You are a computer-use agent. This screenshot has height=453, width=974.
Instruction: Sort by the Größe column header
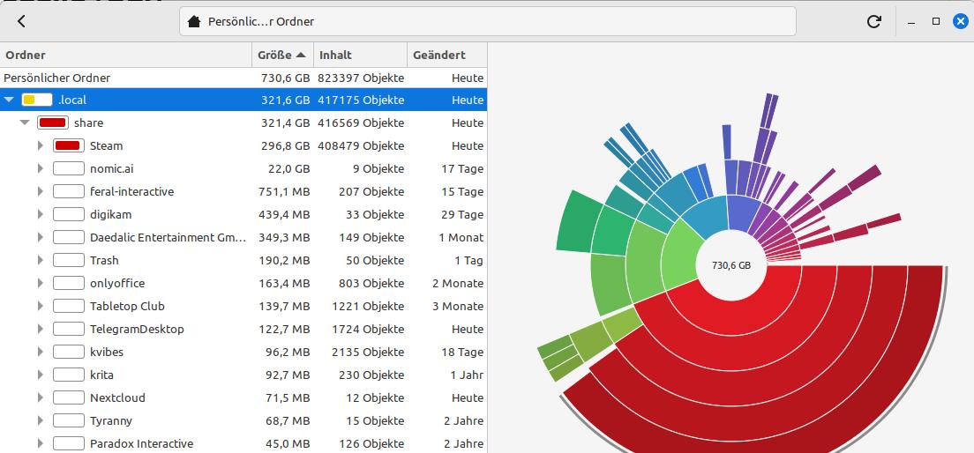(x=282, y=55)
